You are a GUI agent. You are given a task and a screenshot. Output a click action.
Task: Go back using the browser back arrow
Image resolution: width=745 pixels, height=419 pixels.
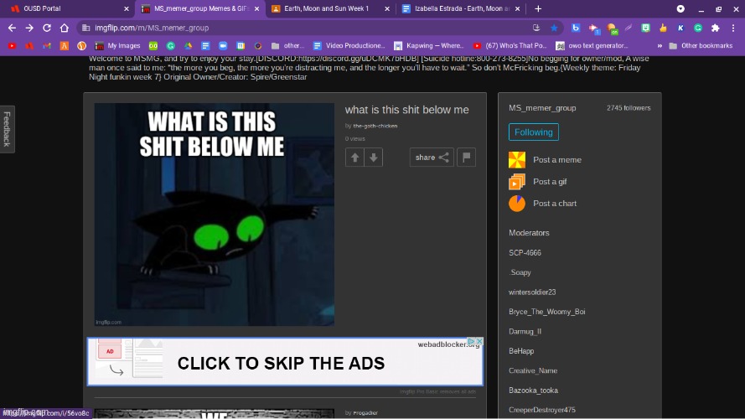point(12,28)
